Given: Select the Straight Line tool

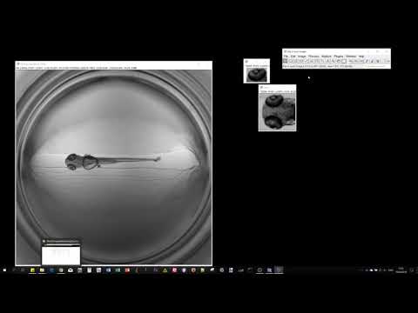Looking at the screenshot, I should click(307, 61).
